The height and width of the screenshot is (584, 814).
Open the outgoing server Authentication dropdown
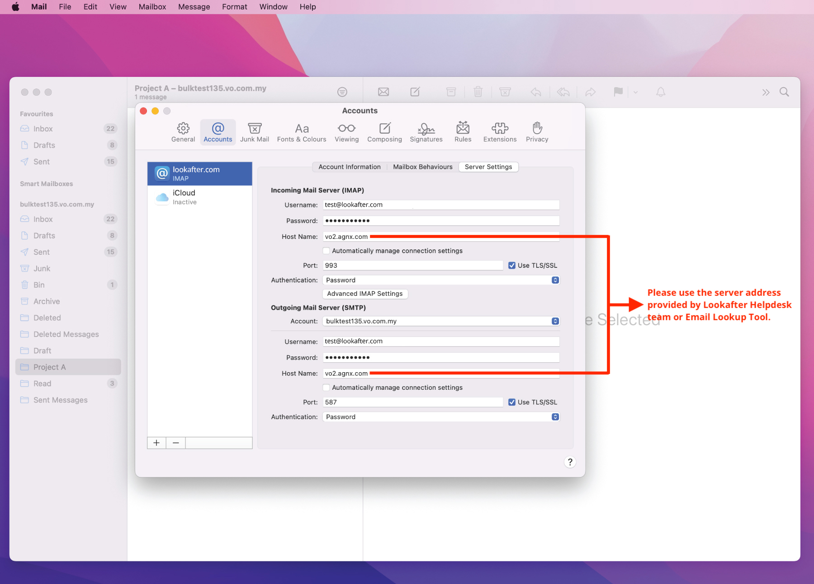click(441, 417)
